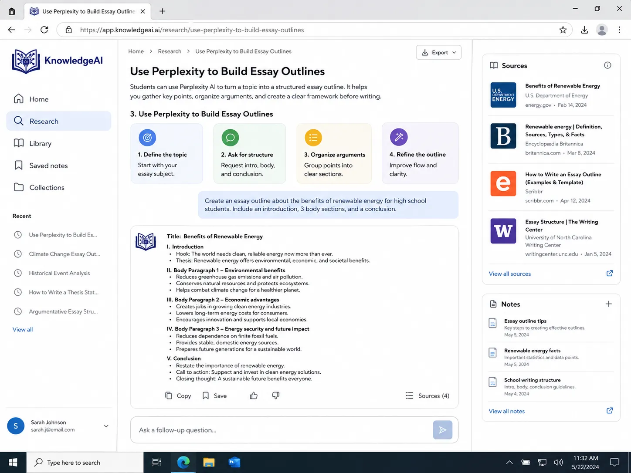631x473 pixels.
Task: Open recent 'Climate Change Essay Out...' item
Action: 57,254
